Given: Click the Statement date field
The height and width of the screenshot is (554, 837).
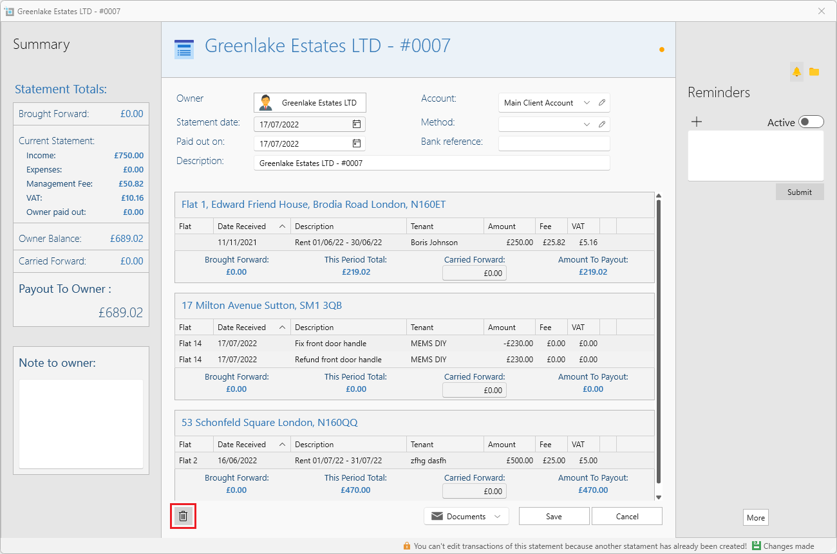Looking at the screenshot, I should [x=310, y=124].
